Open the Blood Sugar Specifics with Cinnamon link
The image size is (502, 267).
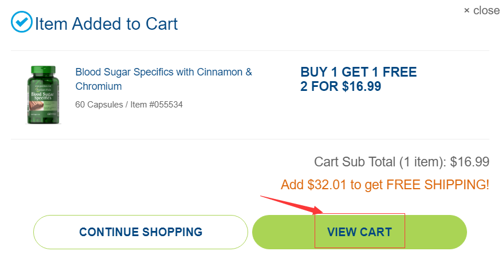click(163, 73)
